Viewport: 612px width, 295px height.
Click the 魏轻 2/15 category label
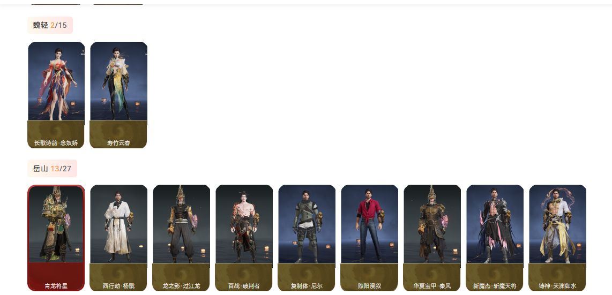pyautogui.click(x=50, y=25)
